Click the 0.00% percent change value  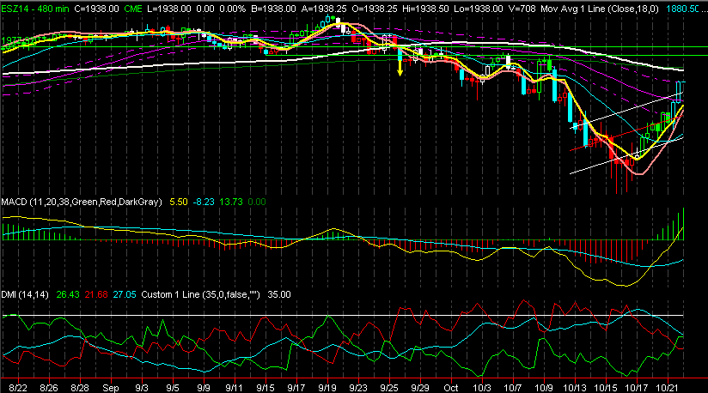pos(232,9)
